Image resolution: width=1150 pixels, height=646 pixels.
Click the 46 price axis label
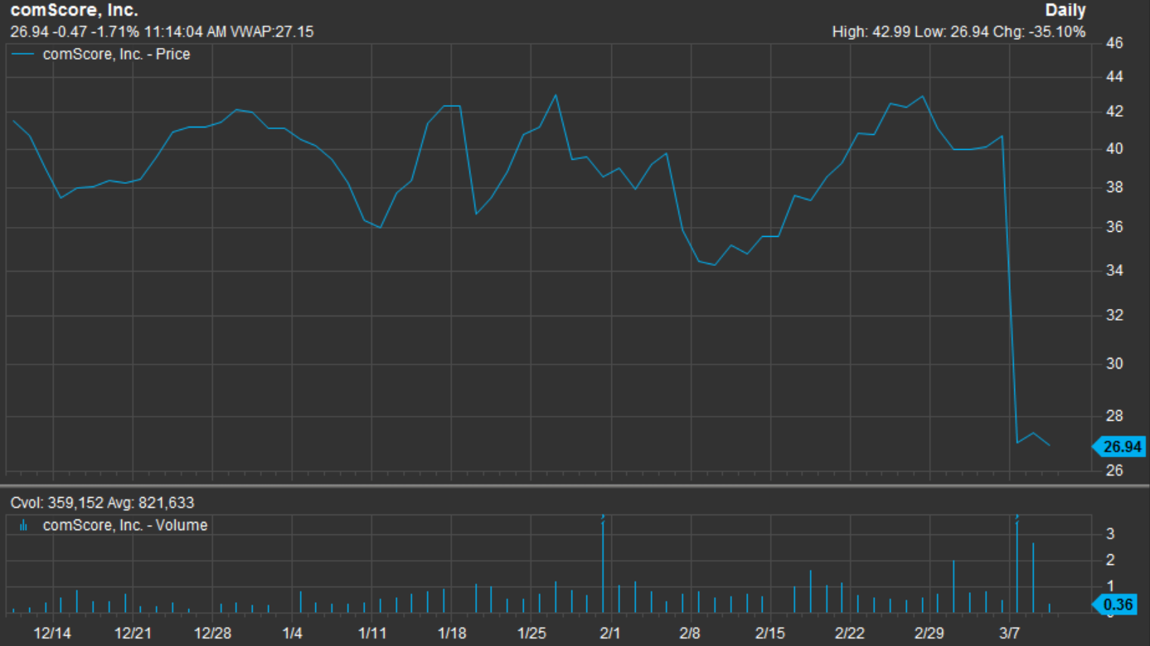point(1114,43)
